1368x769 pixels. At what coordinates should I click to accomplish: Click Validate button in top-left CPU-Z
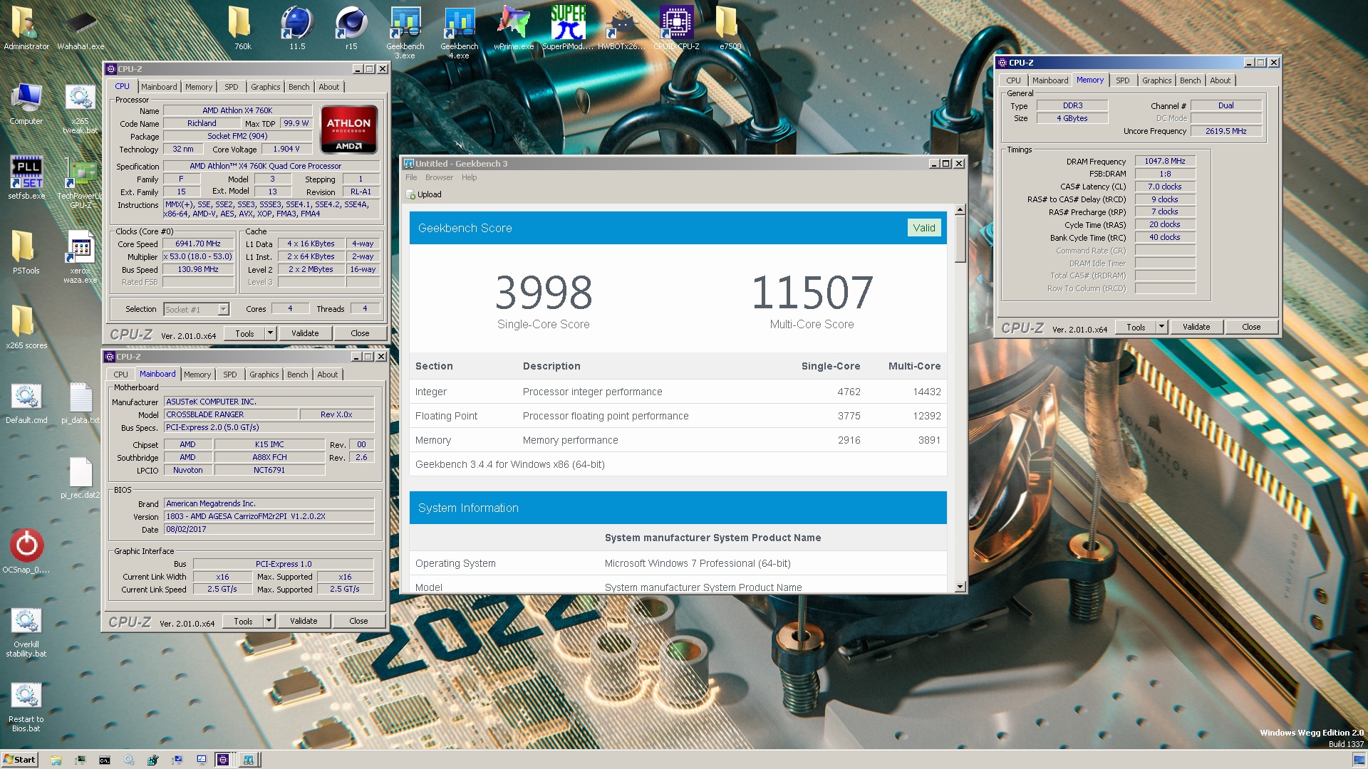pyautogui.click(x=305, y=333)
